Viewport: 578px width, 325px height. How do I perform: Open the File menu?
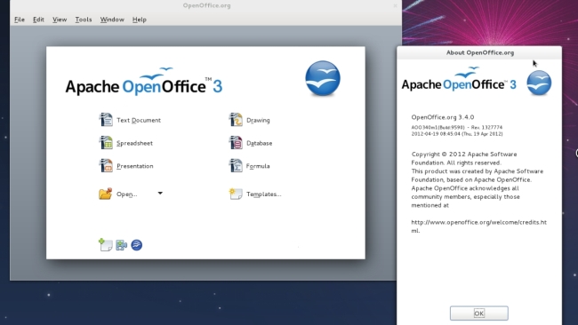pyautogui.click(x=20, y=20)
